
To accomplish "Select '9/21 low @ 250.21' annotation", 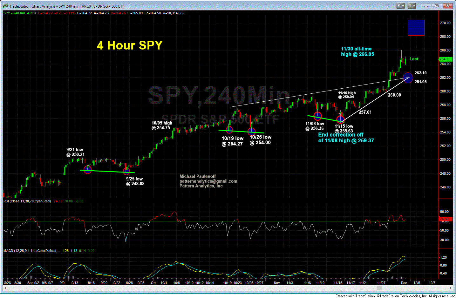I will 75,152.
